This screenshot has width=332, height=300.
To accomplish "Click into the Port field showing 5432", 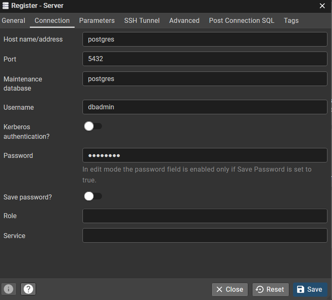I will coord(205,59).
